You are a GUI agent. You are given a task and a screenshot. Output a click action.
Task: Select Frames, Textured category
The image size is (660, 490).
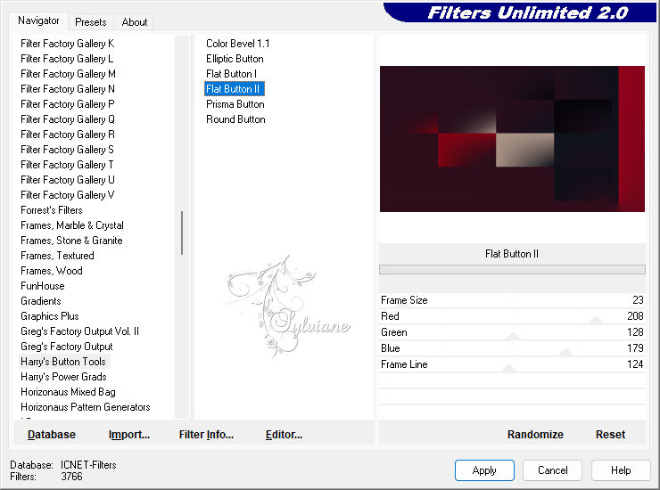pyautogui.click(x=57, y=256)
